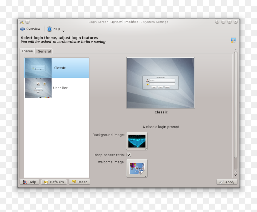The width and height of the screenshot is (257, 212).
Task: Click the bold "Classic" caption under preview
Action: [161, 112]
